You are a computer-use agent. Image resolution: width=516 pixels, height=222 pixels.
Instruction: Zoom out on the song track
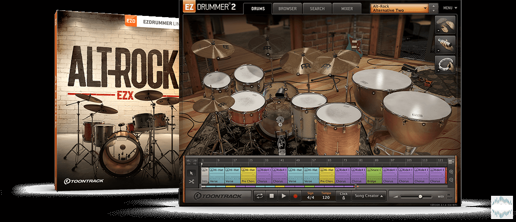(x=451, y=180)
